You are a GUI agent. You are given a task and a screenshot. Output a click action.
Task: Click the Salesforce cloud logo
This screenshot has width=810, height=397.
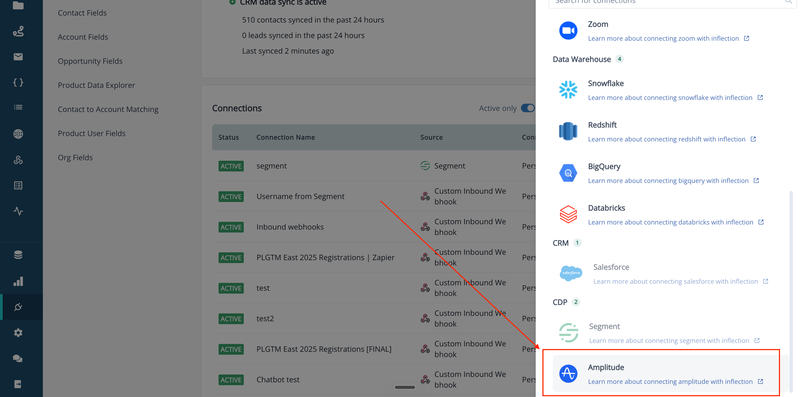[571, 273]
